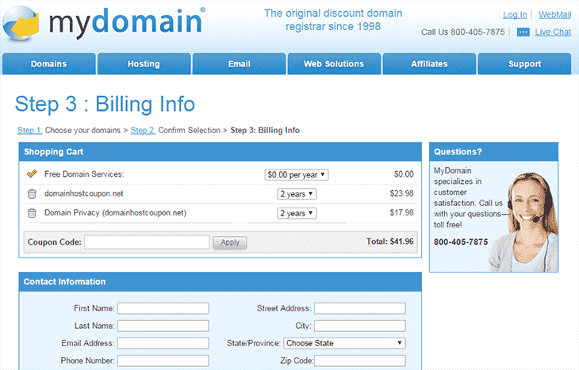Click the Log In link
Viewport: 579px width, 370px height.
515,15
